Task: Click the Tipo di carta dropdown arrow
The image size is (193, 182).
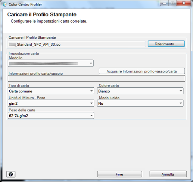Action: coord(91,91)
